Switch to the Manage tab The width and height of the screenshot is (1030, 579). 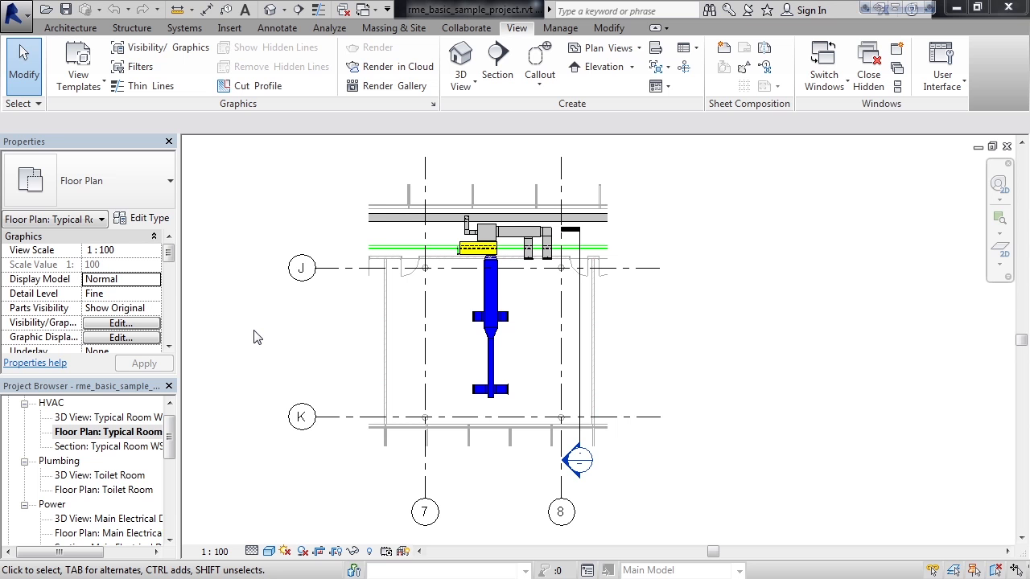[560, 28]
